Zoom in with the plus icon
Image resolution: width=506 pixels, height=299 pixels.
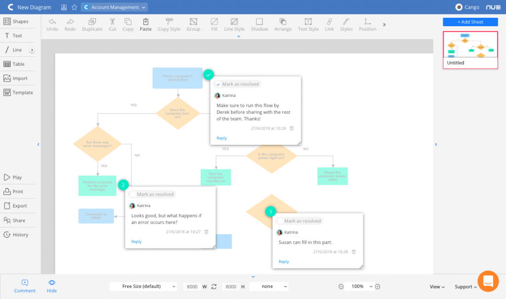point(378,287)
